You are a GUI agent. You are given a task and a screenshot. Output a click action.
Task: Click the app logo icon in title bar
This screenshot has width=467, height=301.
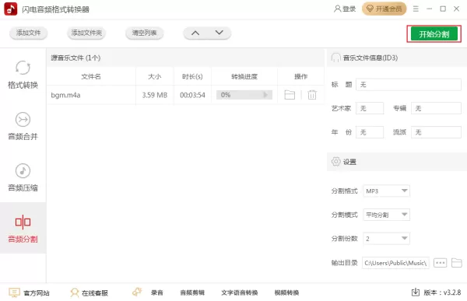(11, 9)
